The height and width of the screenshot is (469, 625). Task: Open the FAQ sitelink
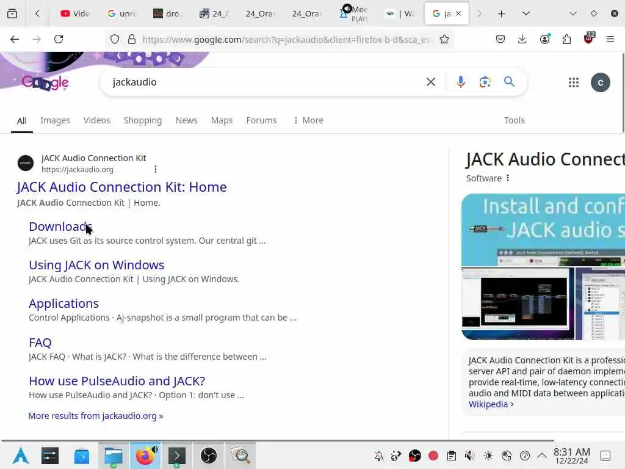[x=40, y=343]
